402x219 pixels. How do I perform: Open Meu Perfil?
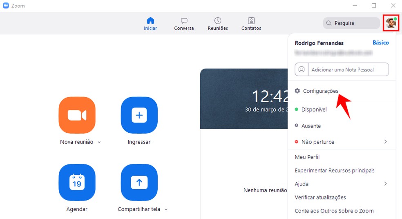(307, 157)
